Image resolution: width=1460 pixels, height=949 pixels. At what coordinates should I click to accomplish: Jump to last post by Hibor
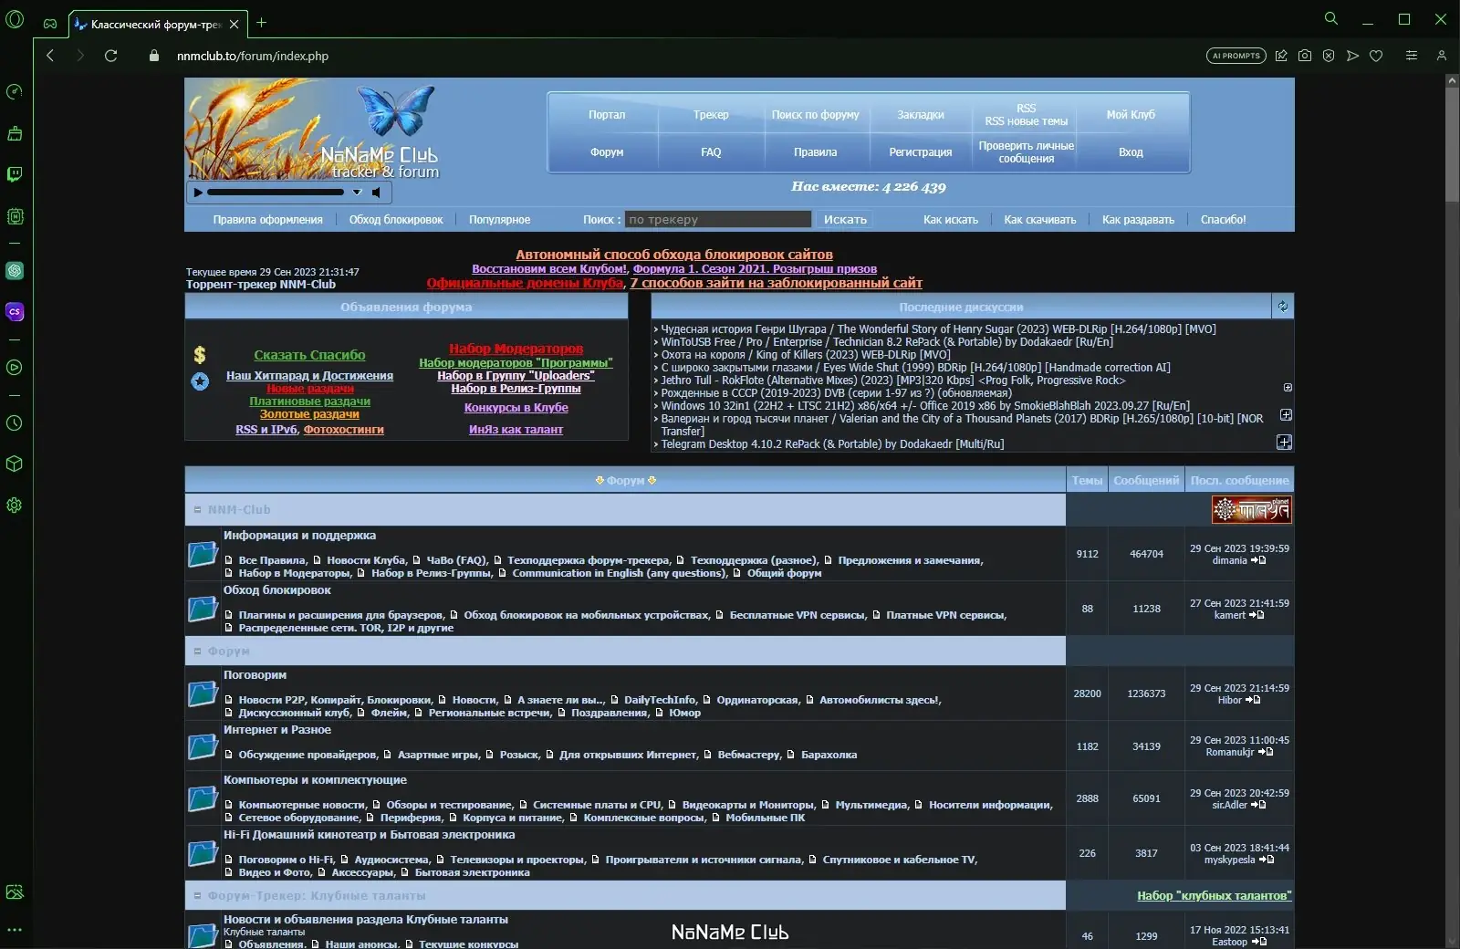click(x=1253, y=700)
